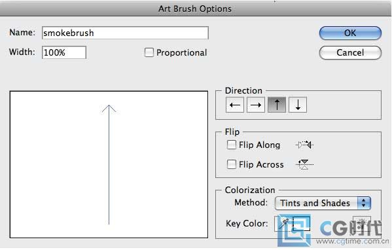Click the Flip Across illustration icon
The width and height of the screenshot is (392, 250).
tap(304, 164)
